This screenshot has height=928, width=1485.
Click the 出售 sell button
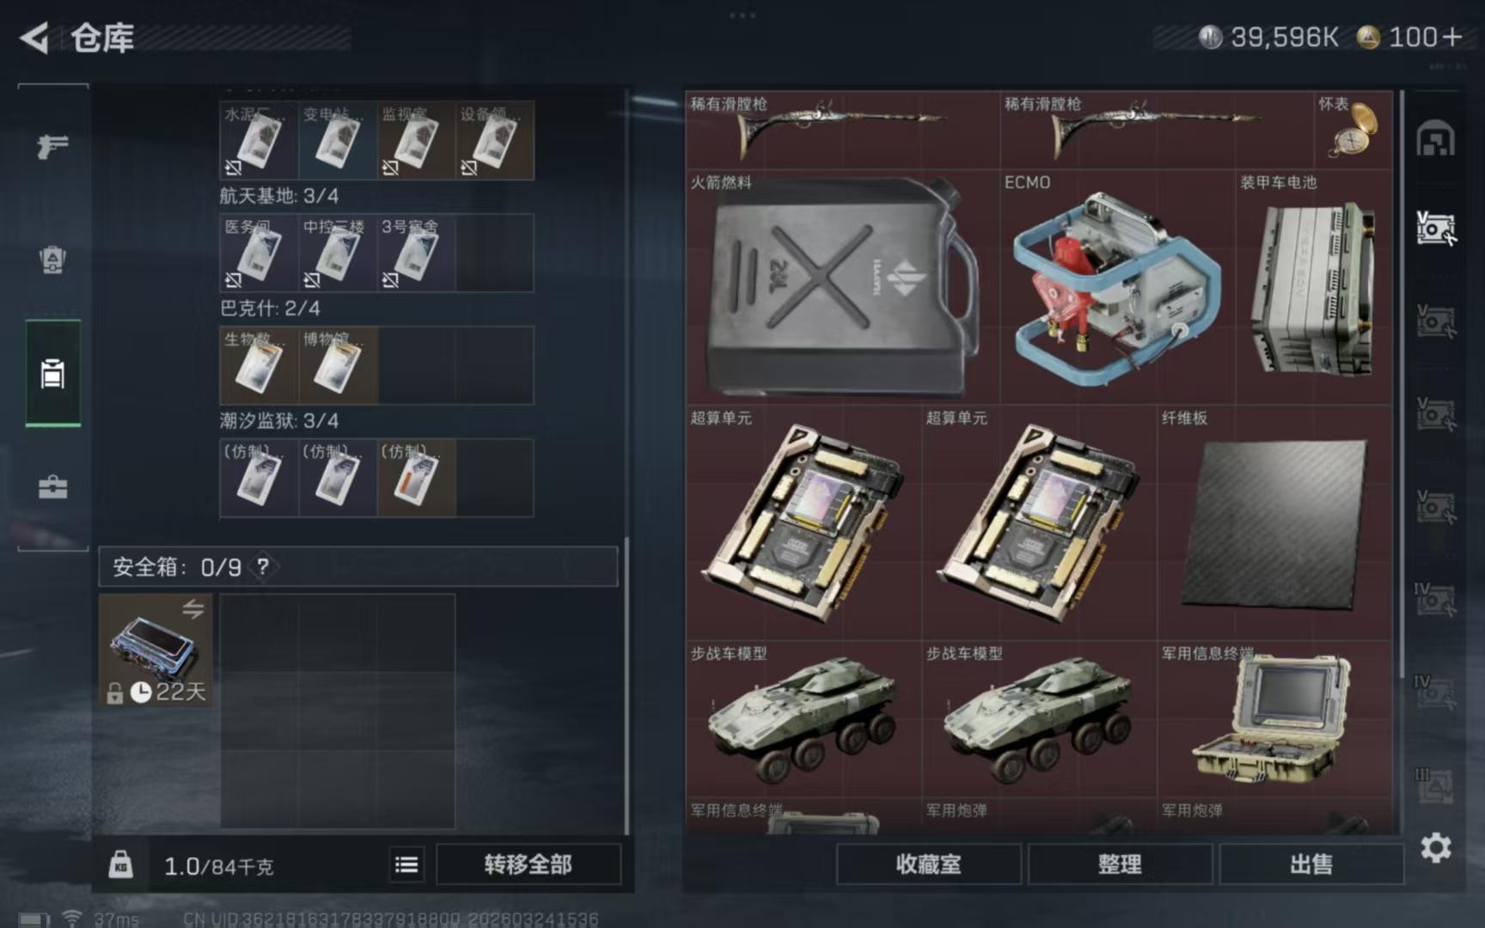click(1311, 864)
